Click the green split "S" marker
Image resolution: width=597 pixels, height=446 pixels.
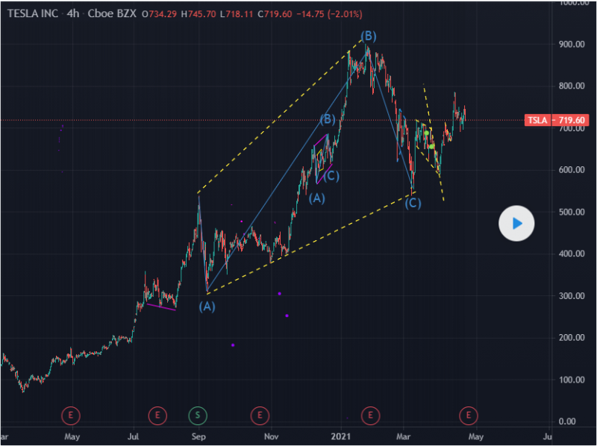(x=199, y=414)
